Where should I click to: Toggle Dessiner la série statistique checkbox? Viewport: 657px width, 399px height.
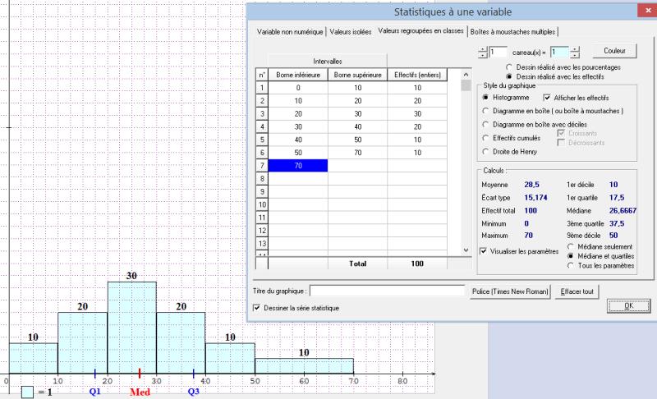click(x=257, y=308)
